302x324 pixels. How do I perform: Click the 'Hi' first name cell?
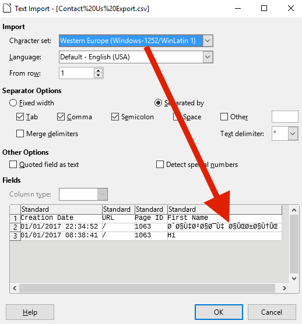224,236
